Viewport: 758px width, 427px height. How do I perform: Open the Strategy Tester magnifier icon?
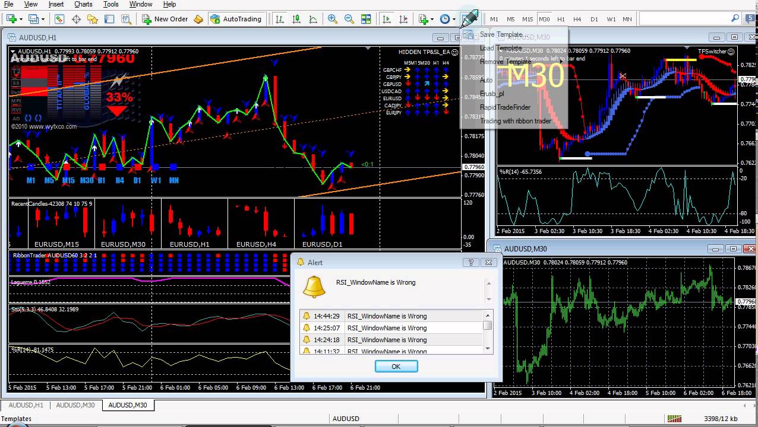126,19
